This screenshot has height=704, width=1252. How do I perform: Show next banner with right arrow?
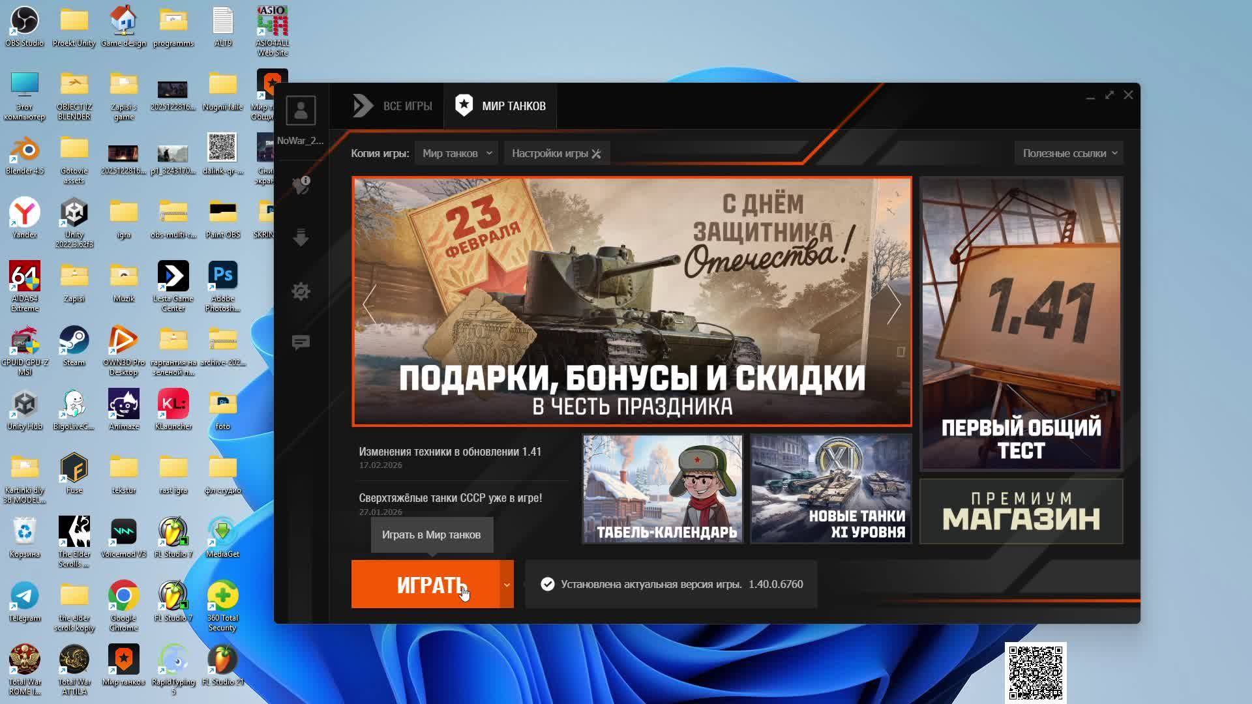pyautogui.click(x=893, y=304)
